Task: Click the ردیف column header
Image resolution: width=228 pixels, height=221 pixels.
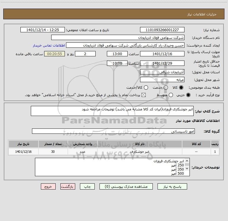Action: coord(215,144)
